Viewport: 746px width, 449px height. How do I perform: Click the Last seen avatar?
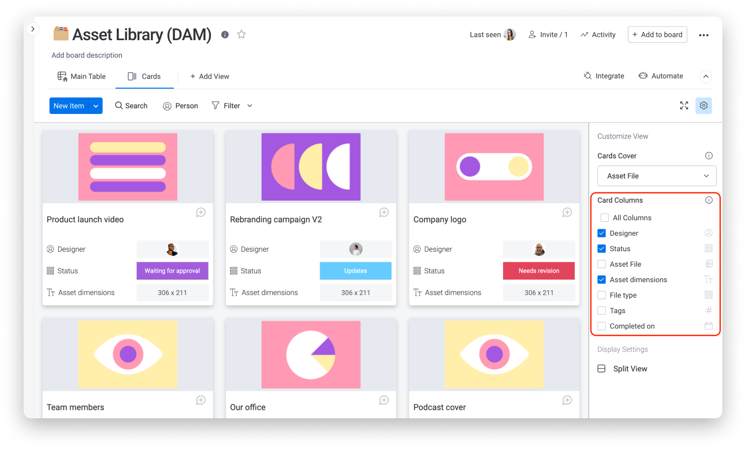pos(510,35)
